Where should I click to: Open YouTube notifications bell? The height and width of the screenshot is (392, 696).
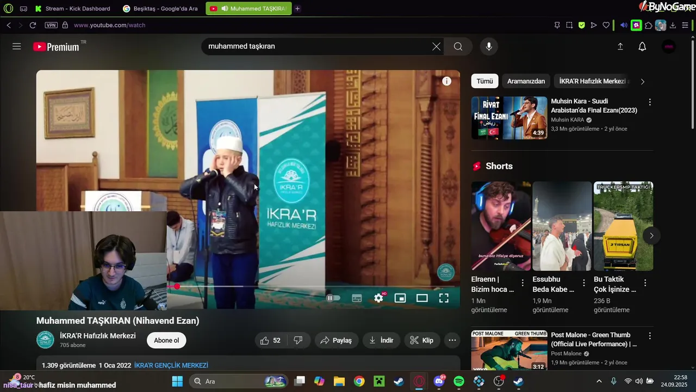(642, 47)
